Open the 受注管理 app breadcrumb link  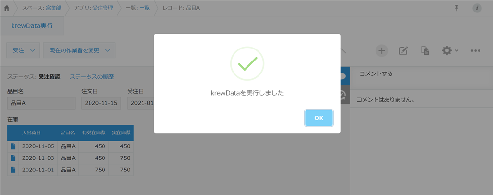click(x=103, y=8)
